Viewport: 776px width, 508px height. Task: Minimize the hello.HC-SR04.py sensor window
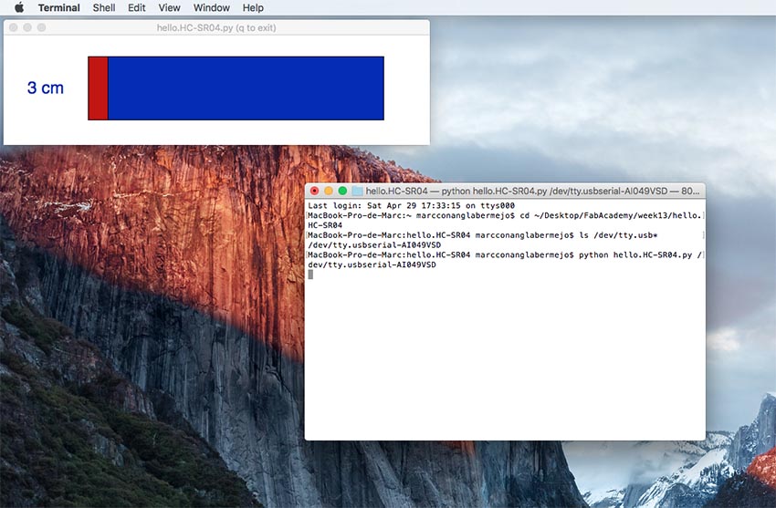[x=27, y=27]
